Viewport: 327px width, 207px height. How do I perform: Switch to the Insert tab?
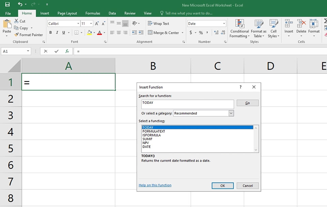coord(45,13)
